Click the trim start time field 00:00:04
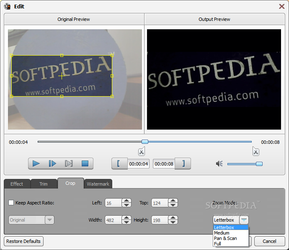The height and width of the screenshot is (250, 289). coord(138,164)
